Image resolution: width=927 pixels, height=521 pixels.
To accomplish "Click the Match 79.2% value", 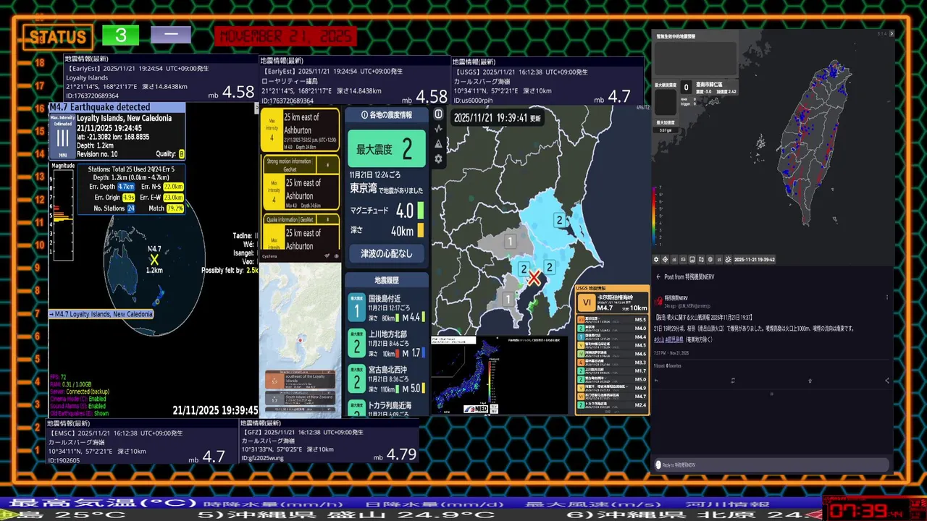I will coord(175,208).
